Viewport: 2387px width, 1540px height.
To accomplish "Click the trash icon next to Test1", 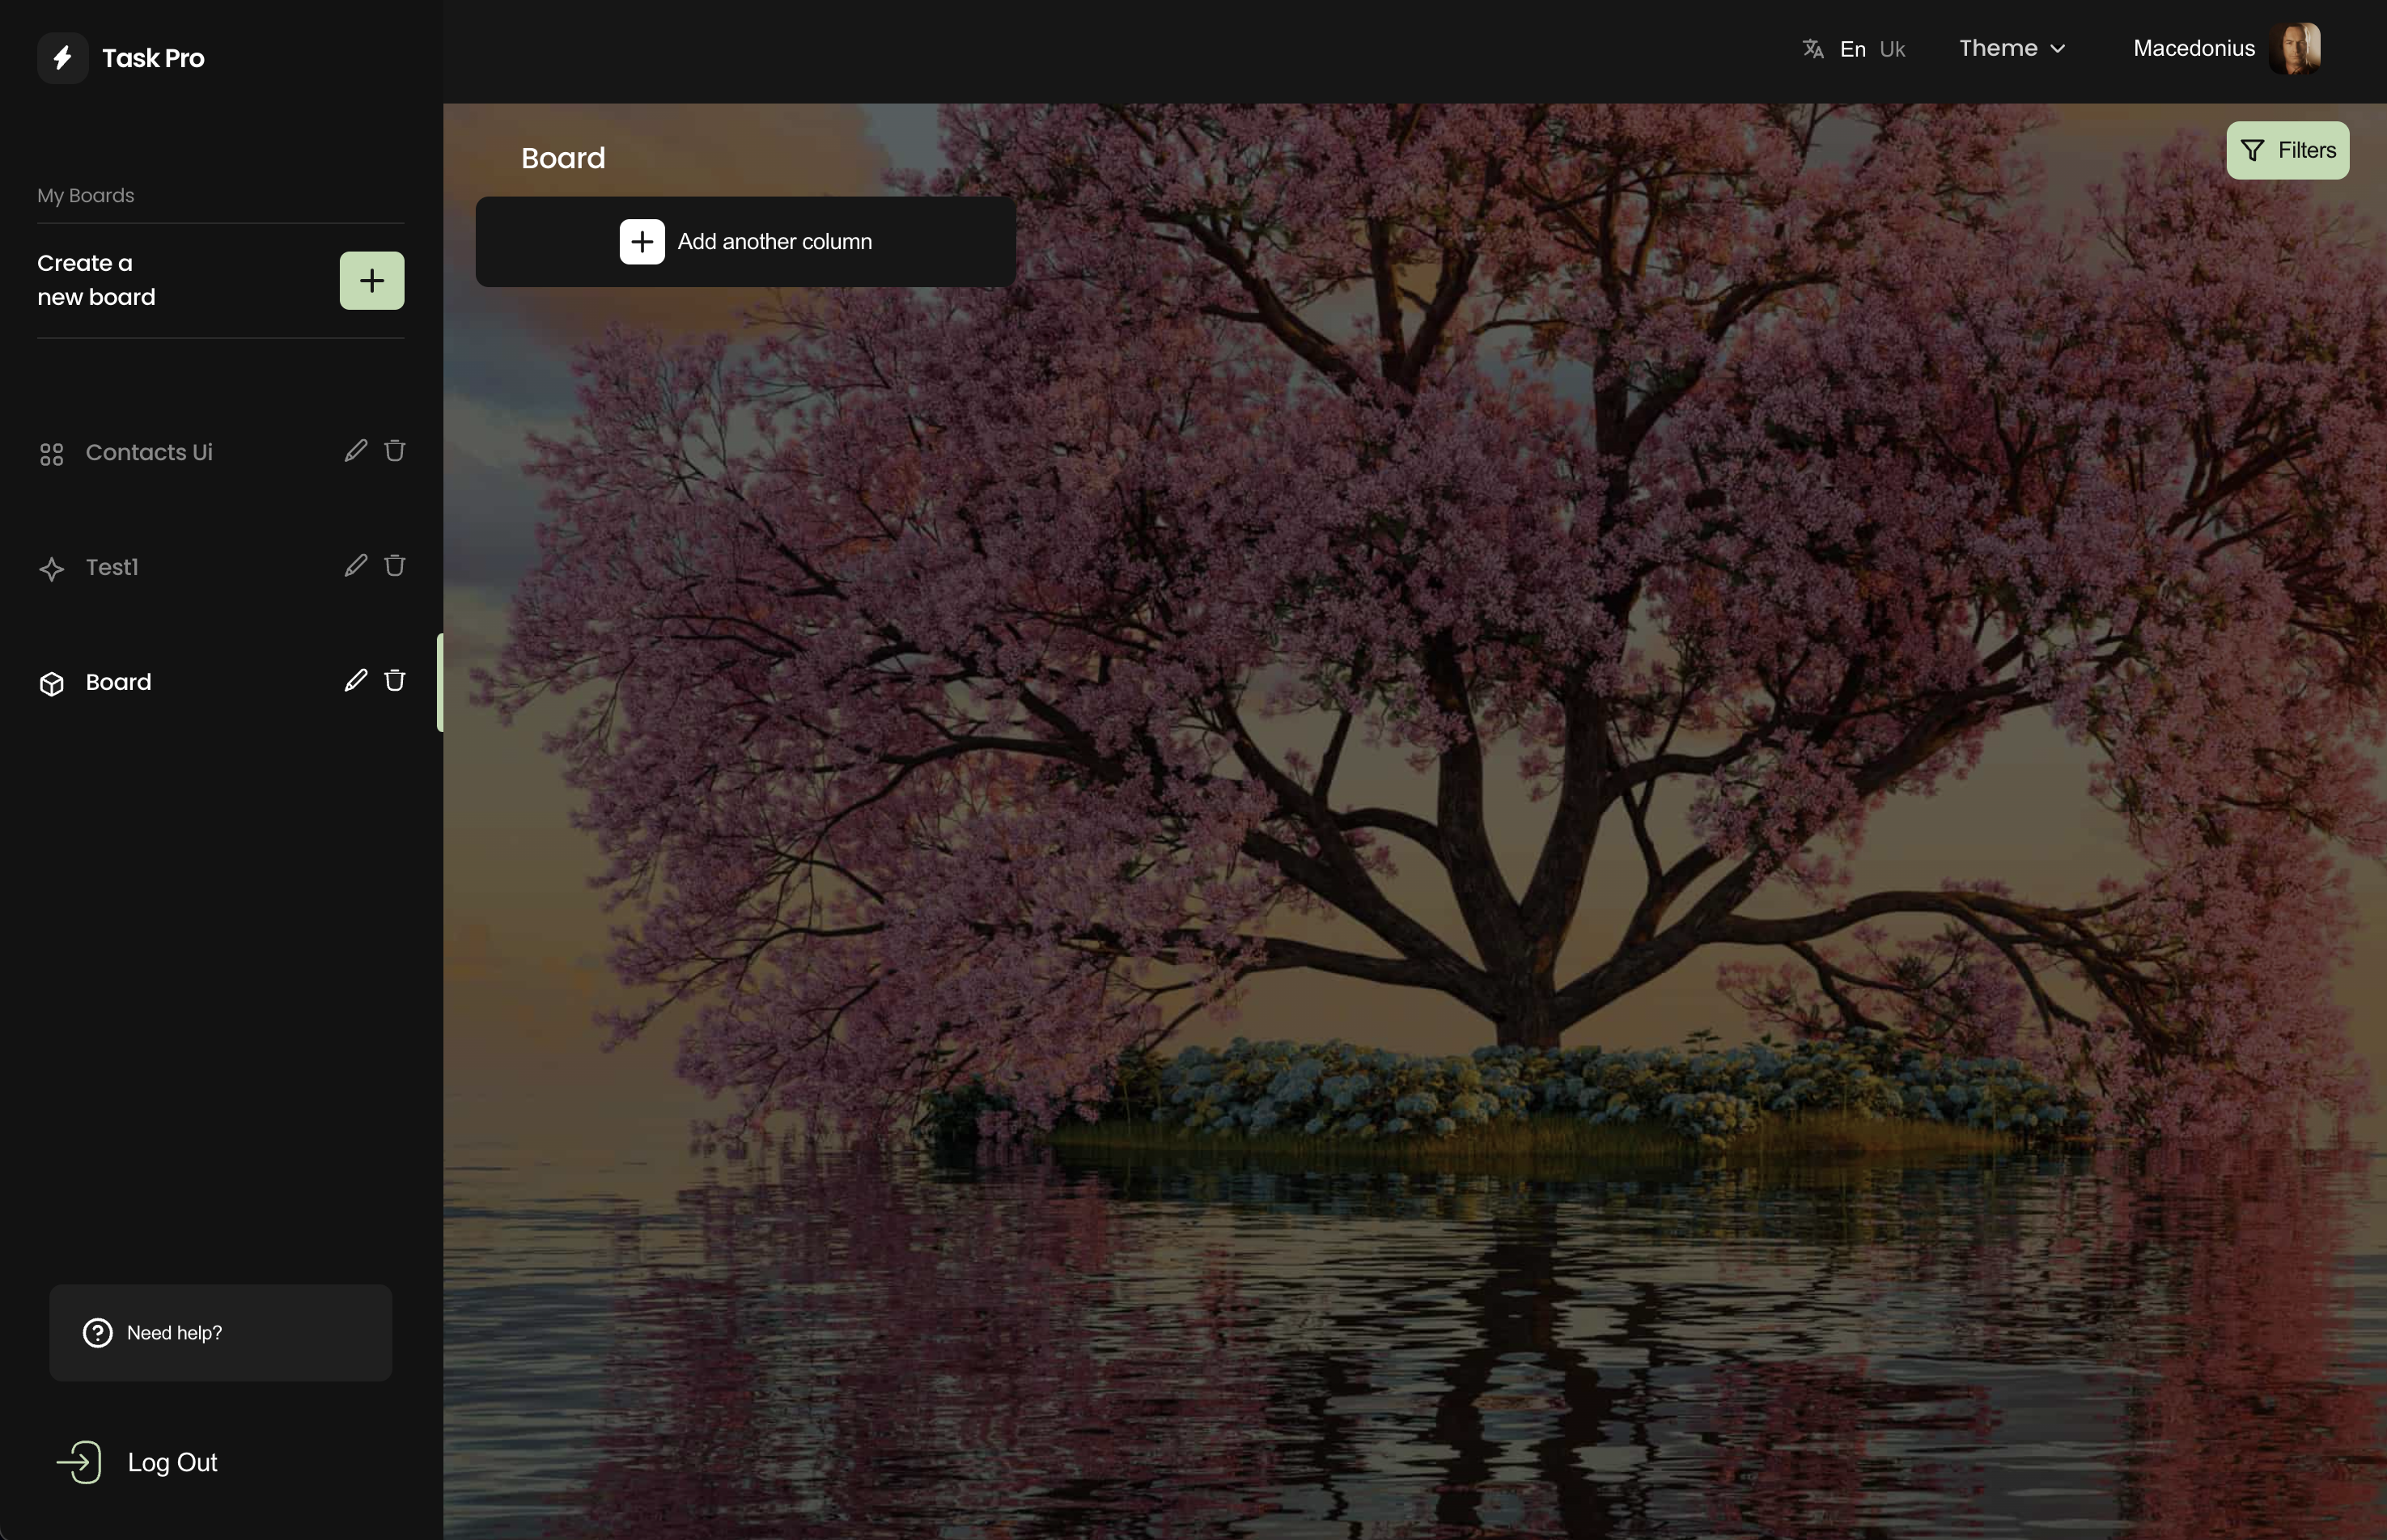I will (394, 566).
